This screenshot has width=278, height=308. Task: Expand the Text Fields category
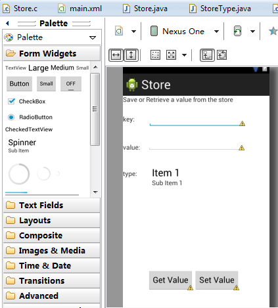(x=52, y=206)
